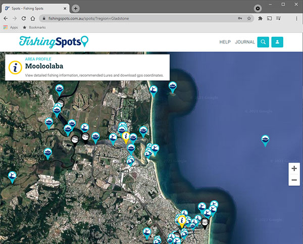The image size is (303, 244).
Task: Open the Chrome extensions puzzle icon
Action: pyautogui.click(x=260, y=18)
